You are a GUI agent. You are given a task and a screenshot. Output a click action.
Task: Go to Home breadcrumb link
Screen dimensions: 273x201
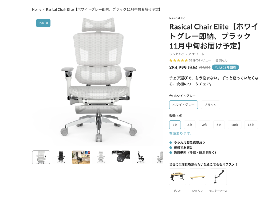[37, 9]
